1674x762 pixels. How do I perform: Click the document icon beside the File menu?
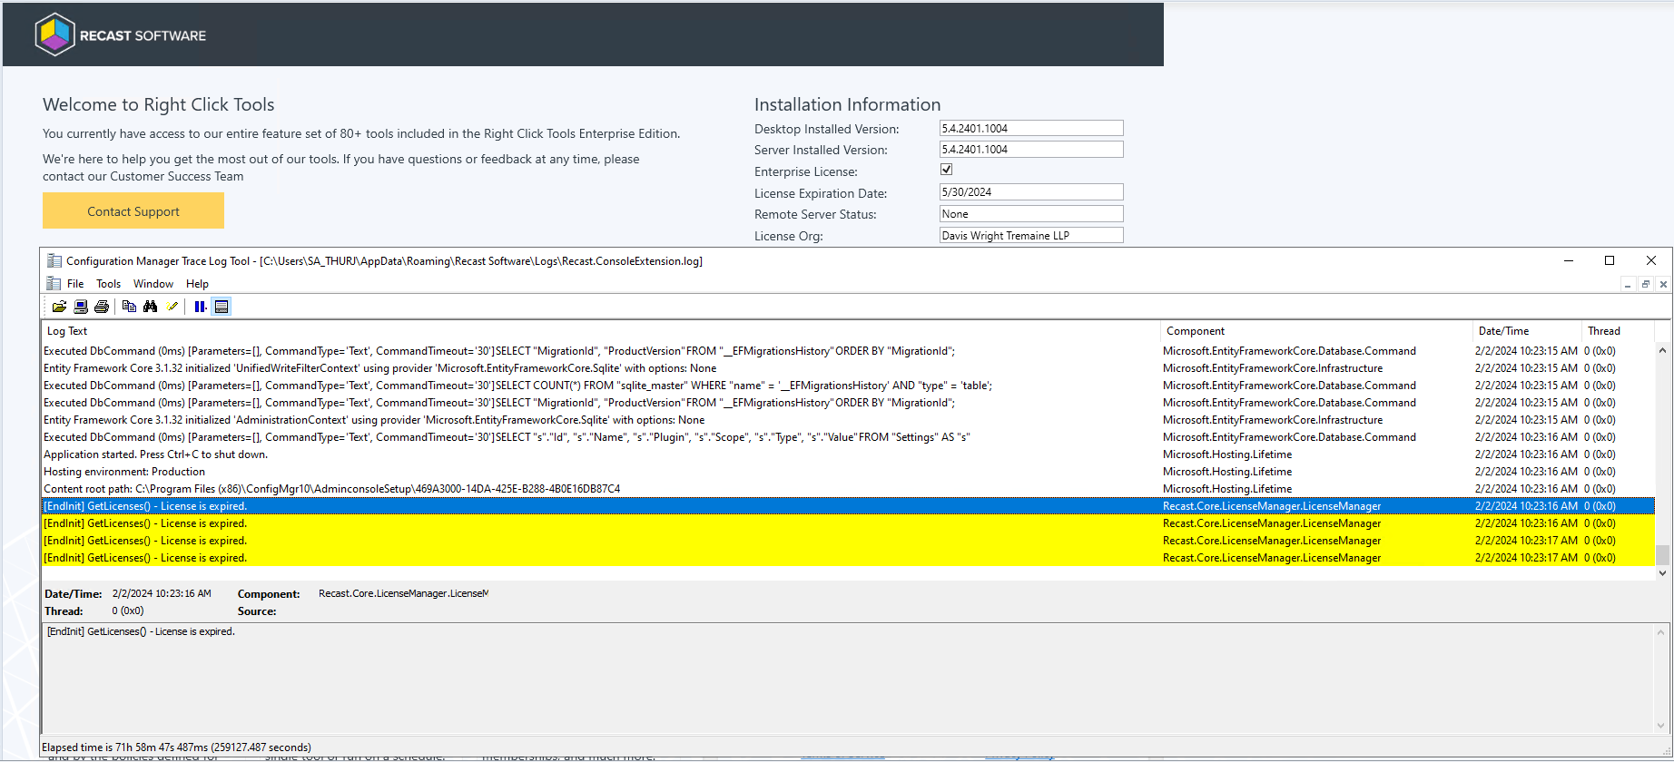(54, 284)
